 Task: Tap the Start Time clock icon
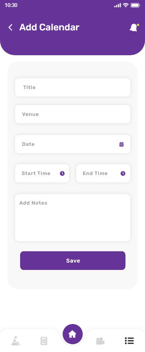62,173
